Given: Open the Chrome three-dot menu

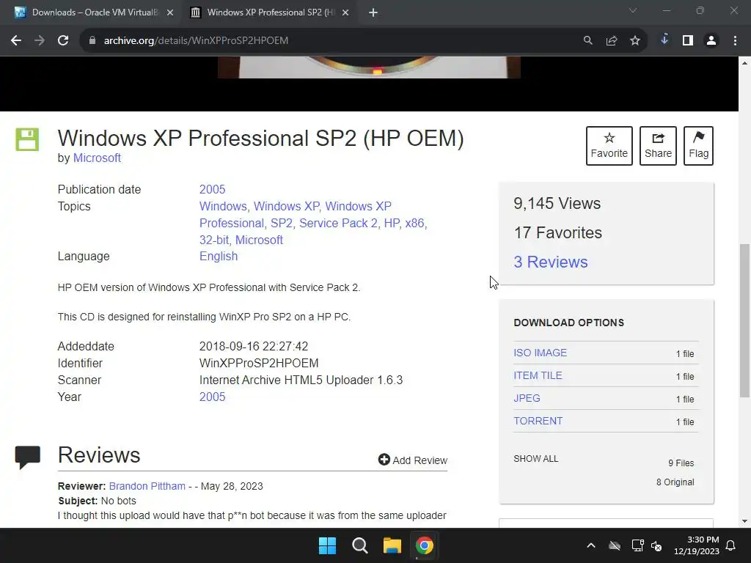Looking at the screenshot, I should (735, 41).
